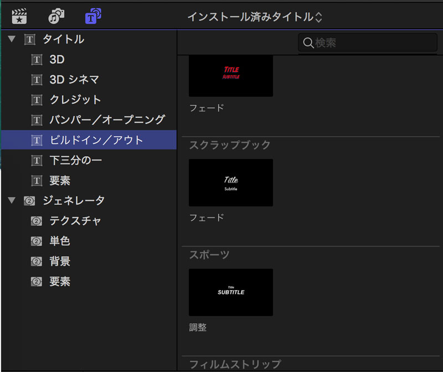This screenshot has height=372, width=443.
Task: Collapse the タイトル disclosure triangle
Action: coord(12,39)
